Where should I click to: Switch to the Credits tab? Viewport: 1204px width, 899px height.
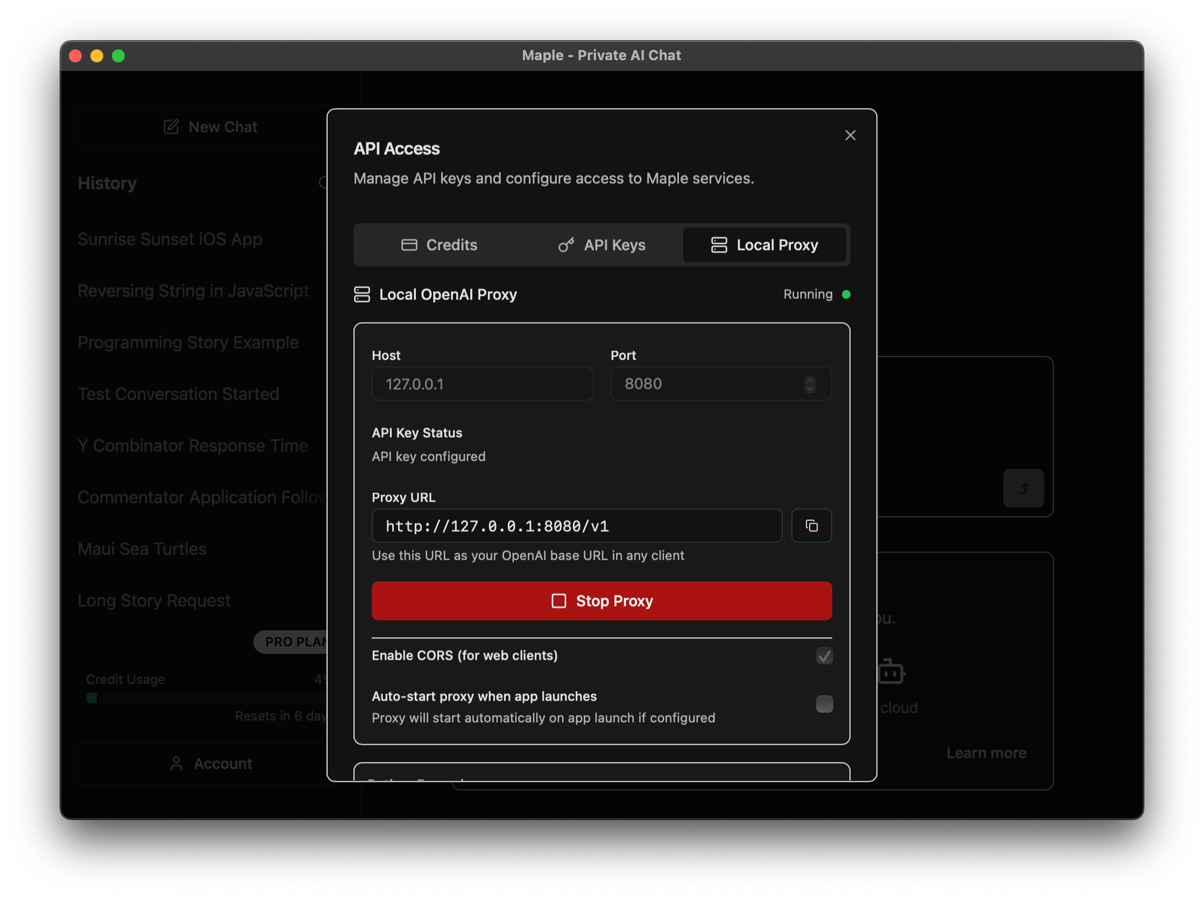click(439, 245)
